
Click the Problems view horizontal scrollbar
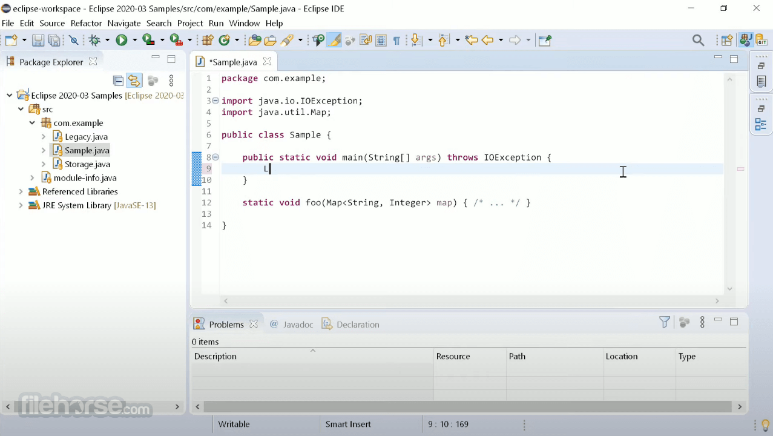469,407
